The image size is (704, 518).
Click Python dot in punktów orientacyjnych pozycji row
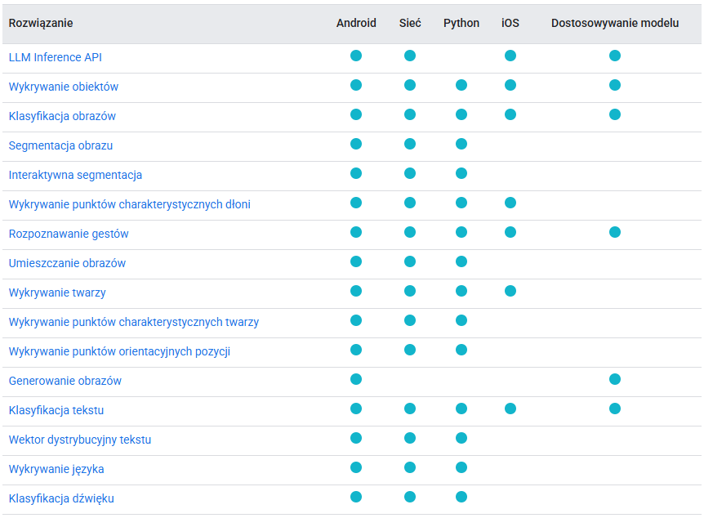(461, 350)
